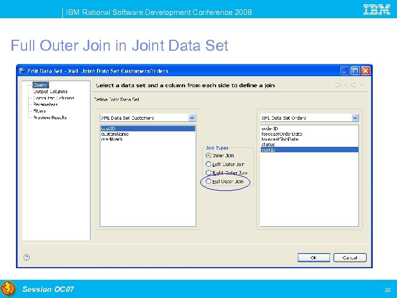Open Parameters page in tree
This screenshot has height=298, width=397.
45,104
